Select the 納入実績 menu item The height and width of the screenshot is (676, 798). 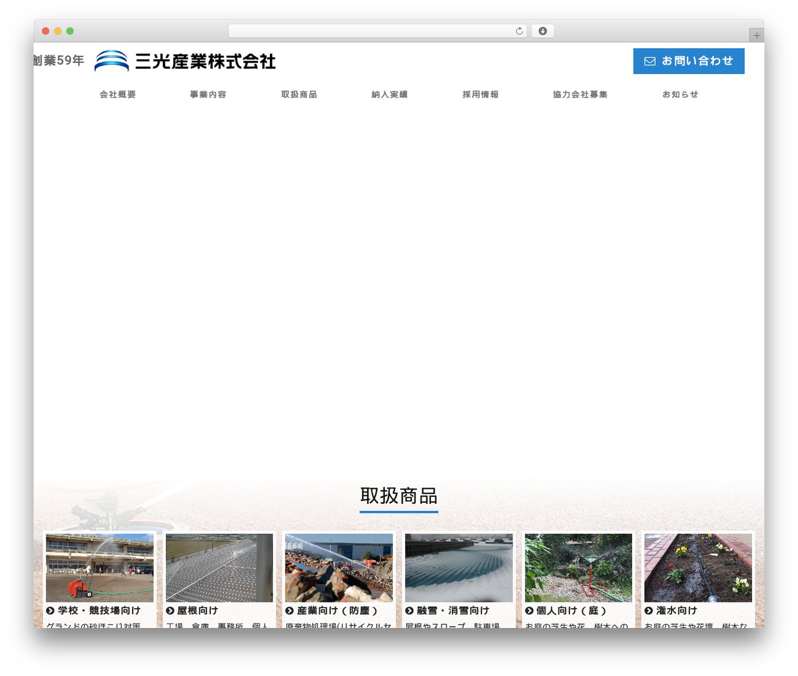click(x=390, y=95)
